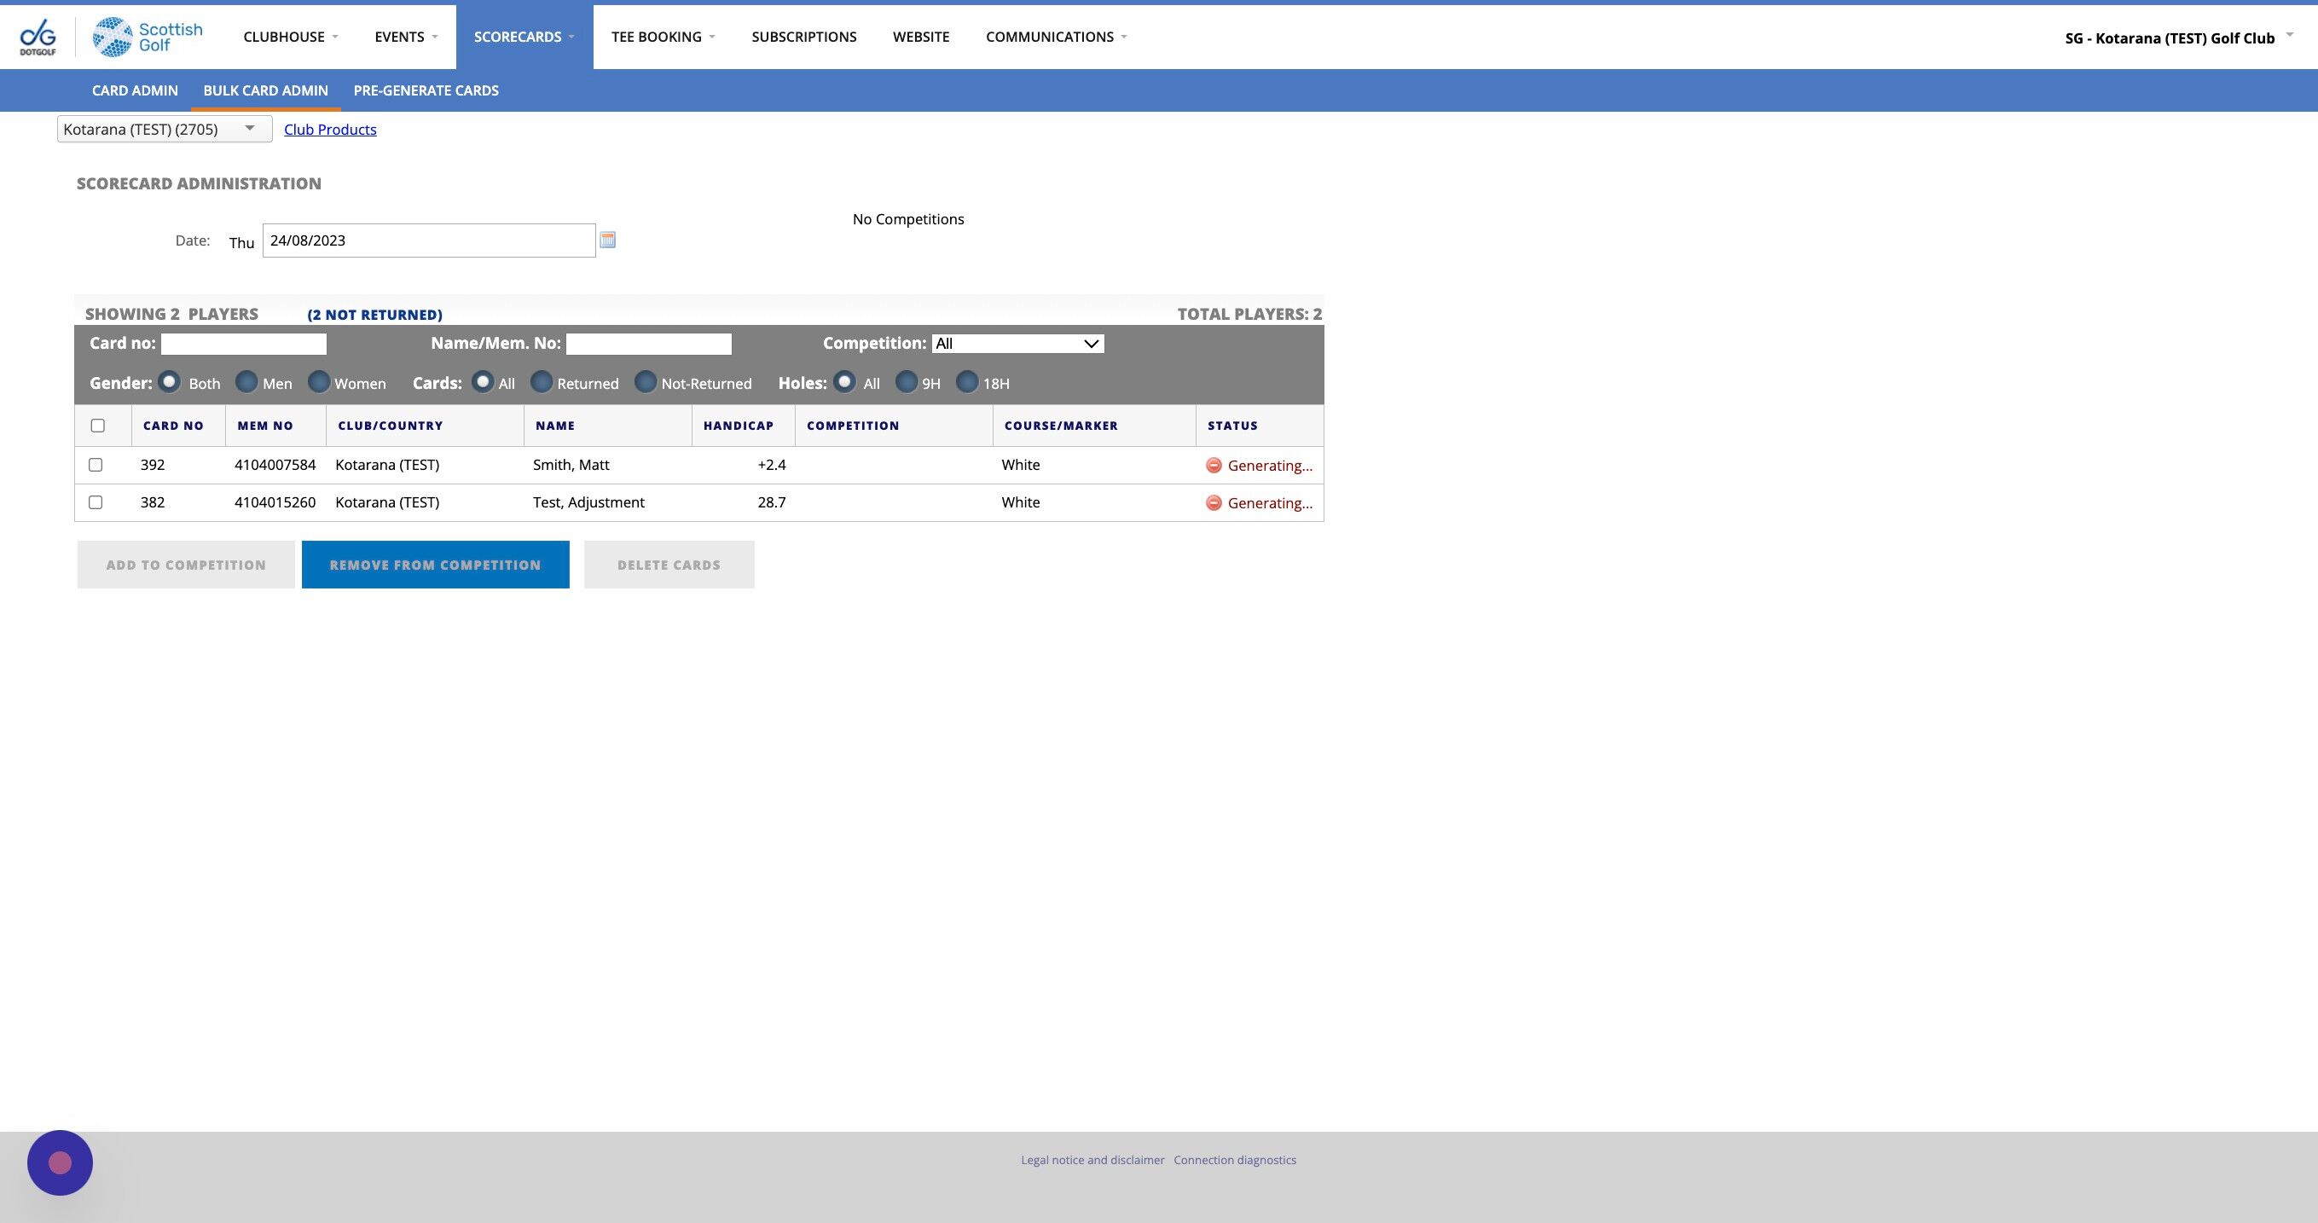Open the Tee Booking menu

point(663,37)
